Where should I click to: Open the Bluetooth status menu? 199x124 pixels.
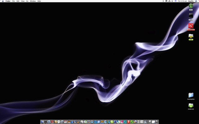tap(163, 1)
